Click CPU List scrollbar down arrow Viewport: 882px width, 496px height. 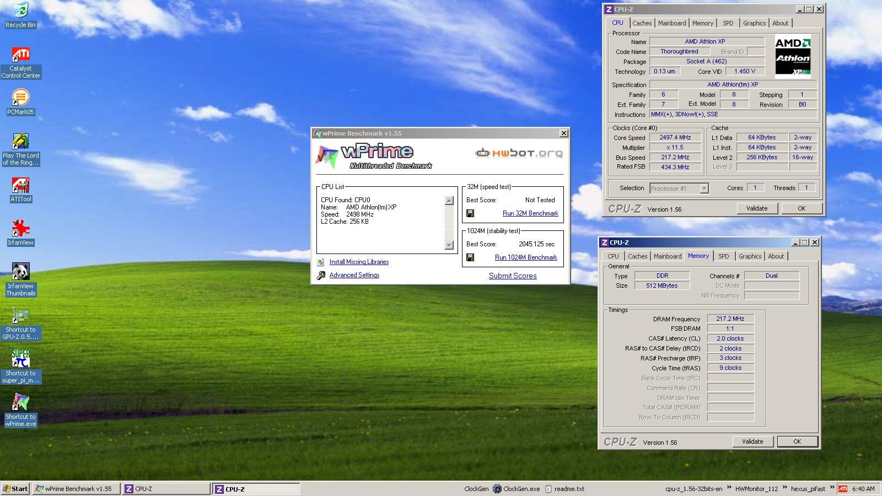(x=449, y=245)
